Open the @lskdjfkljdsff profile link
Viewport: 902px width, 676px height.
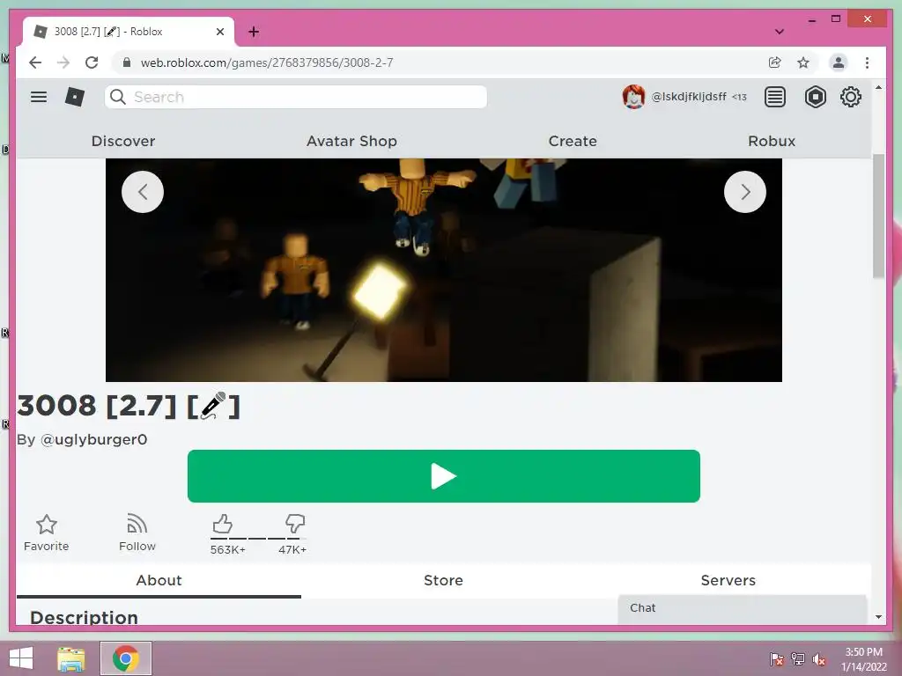point(689,97)
